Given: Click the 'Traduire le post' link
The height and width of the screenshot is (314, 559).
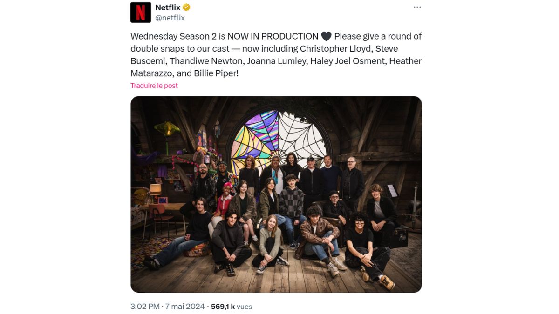Looking at the screenshot, I should 154,86.
